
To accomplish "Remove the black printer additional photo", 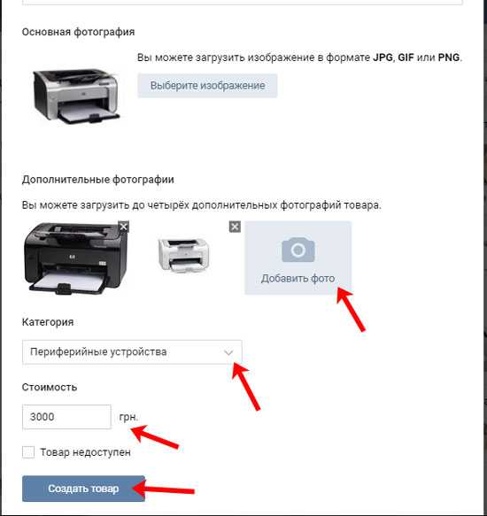I will pos(124,227).
